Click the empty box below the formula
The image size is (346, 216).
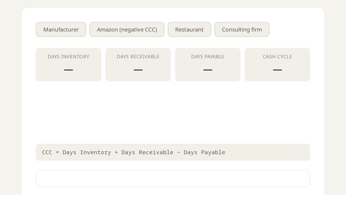[173, 178]
